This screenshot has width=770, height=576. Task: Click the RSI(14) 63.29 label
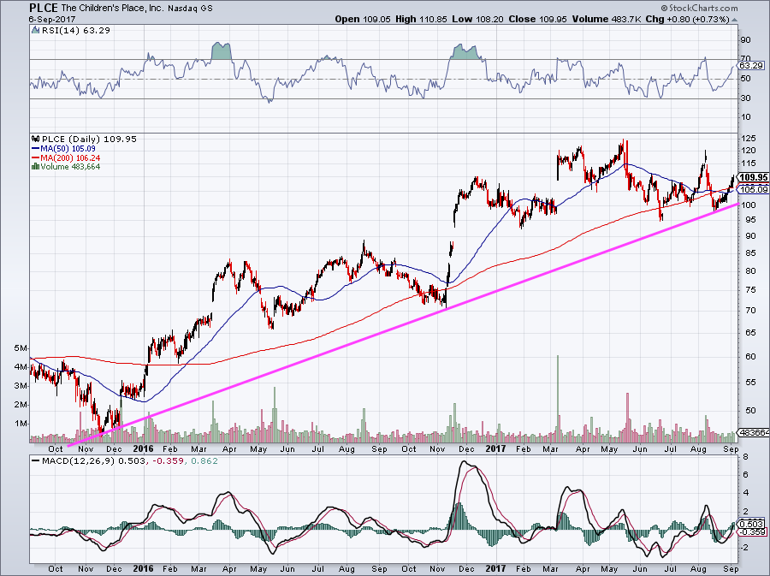tap(75, 31)
